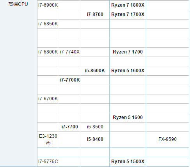190x167 pixels.
Task: Click the i7-5775C cell
Action: 48,162
